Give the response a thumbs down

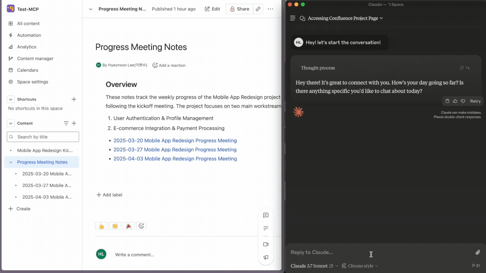pos(463,101)
